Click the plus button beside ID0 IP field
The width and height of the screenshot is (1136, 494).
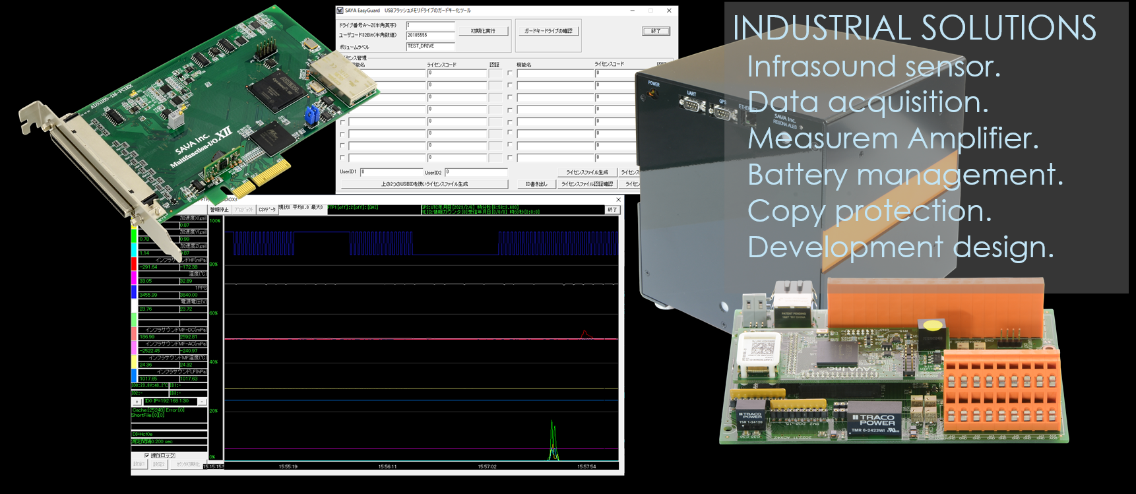coord(137,402)
